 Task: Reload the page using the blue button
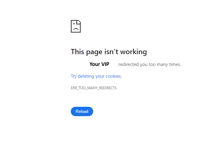click(82, 111)
